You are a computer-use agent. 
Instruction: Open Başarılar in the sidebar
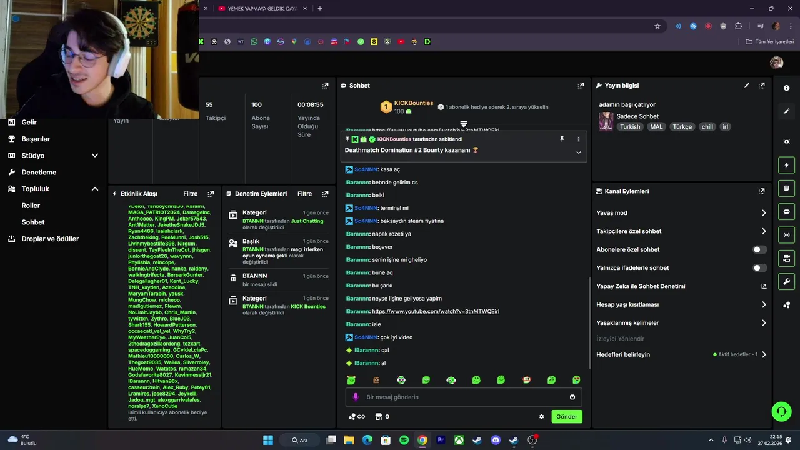36,139
